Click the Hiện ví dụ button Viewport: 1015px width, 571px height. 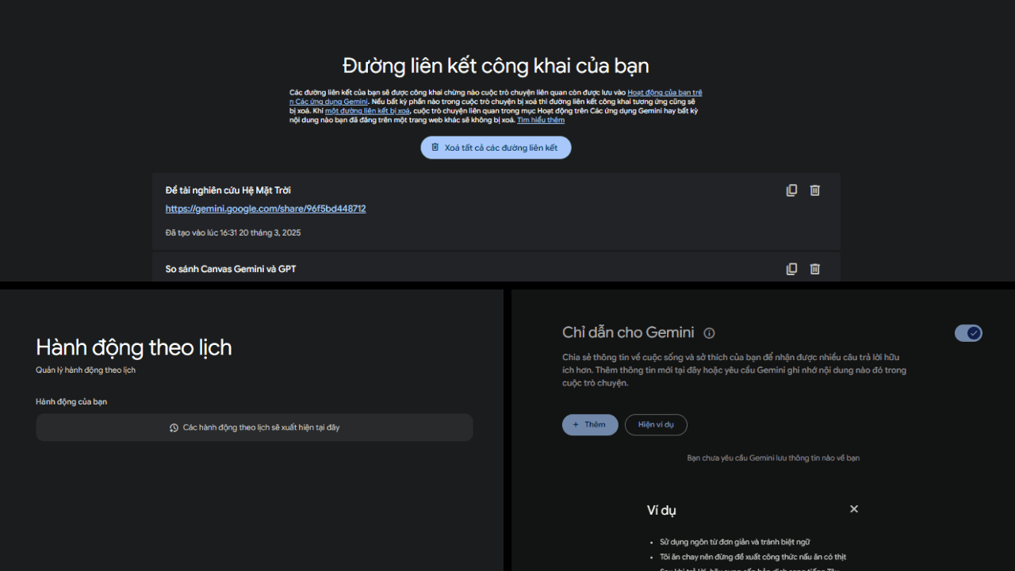(656, 424)
